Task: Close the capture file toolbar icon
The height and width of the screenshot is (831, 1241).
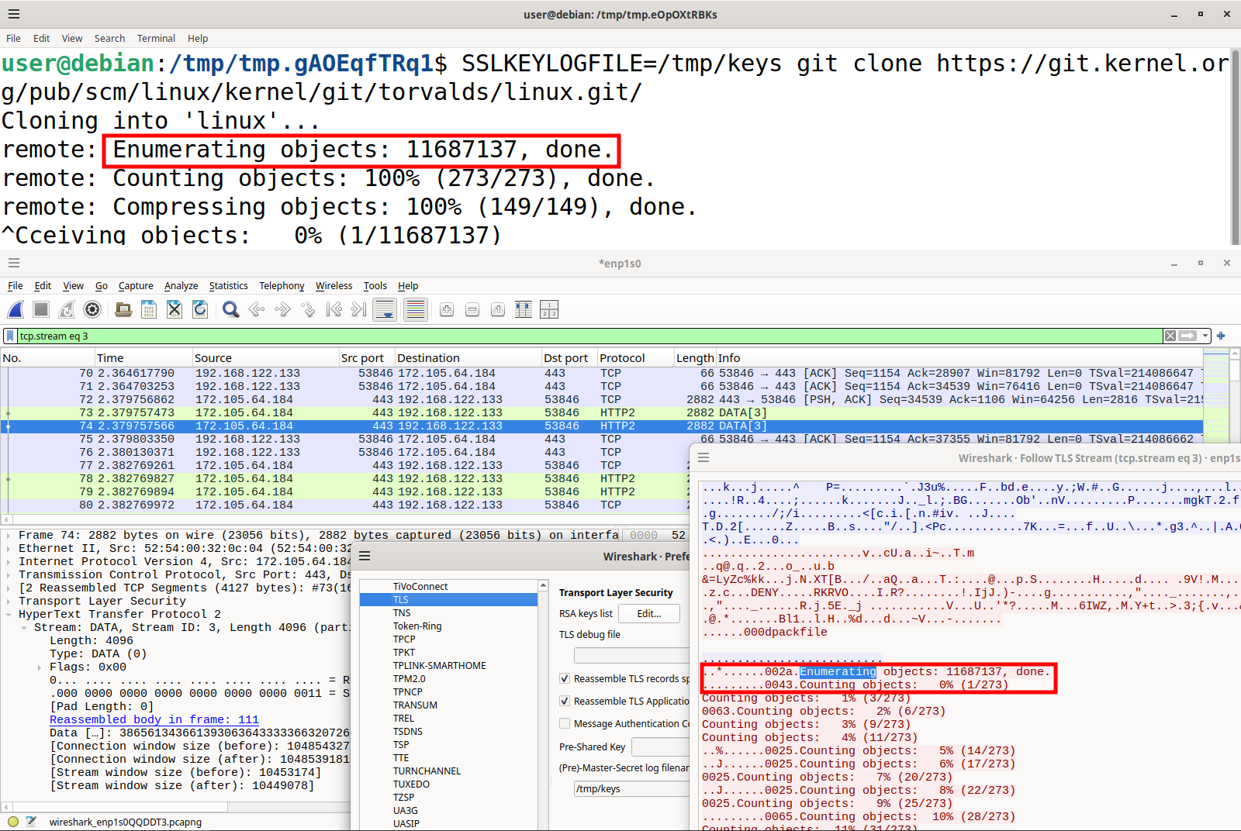Action: point(175,310)
